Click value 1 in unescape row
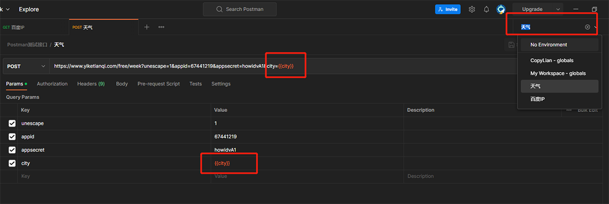Image resolution: width=609 pixels, height=204 pixels. (307, 124)
